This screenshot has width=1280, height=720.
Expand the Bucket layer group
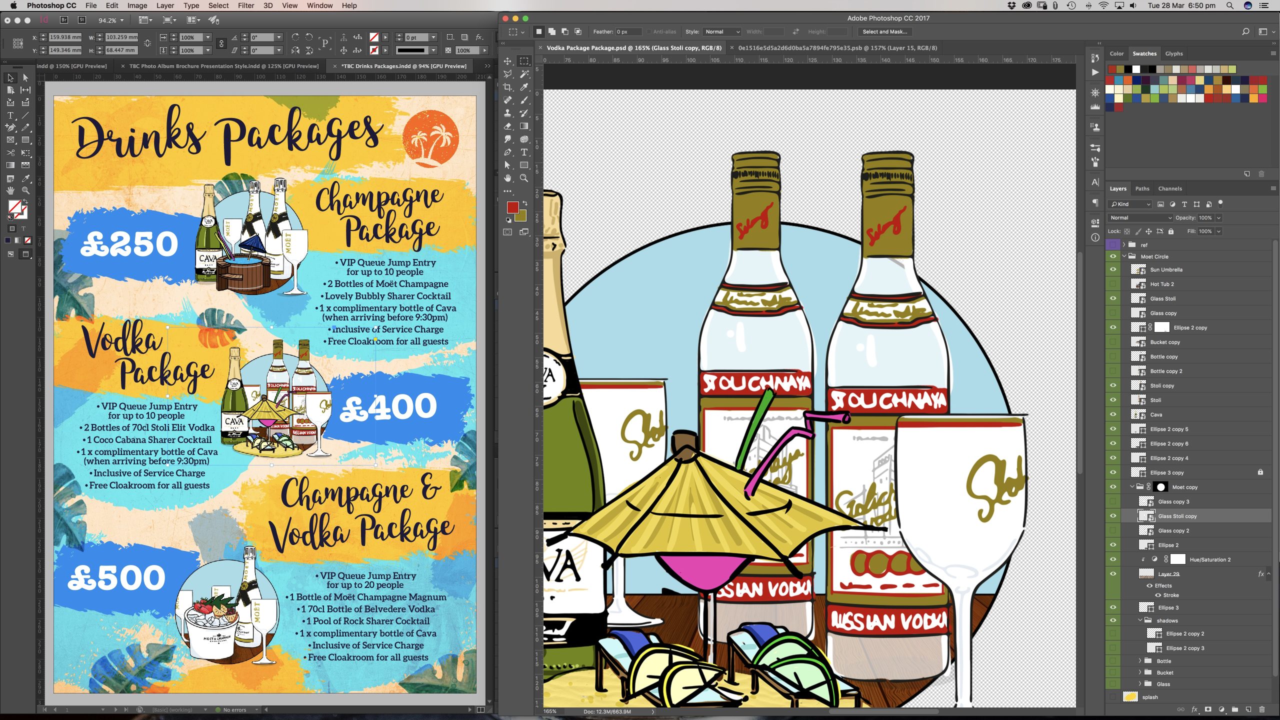tap(1140, 672)
